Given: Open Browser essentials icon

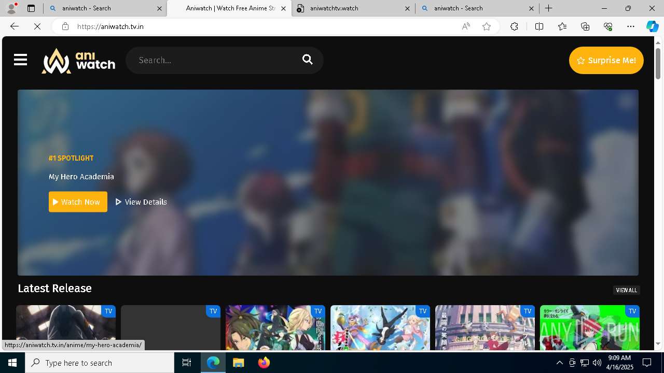Looking at the screenshot, I should [x=608, y=26].
